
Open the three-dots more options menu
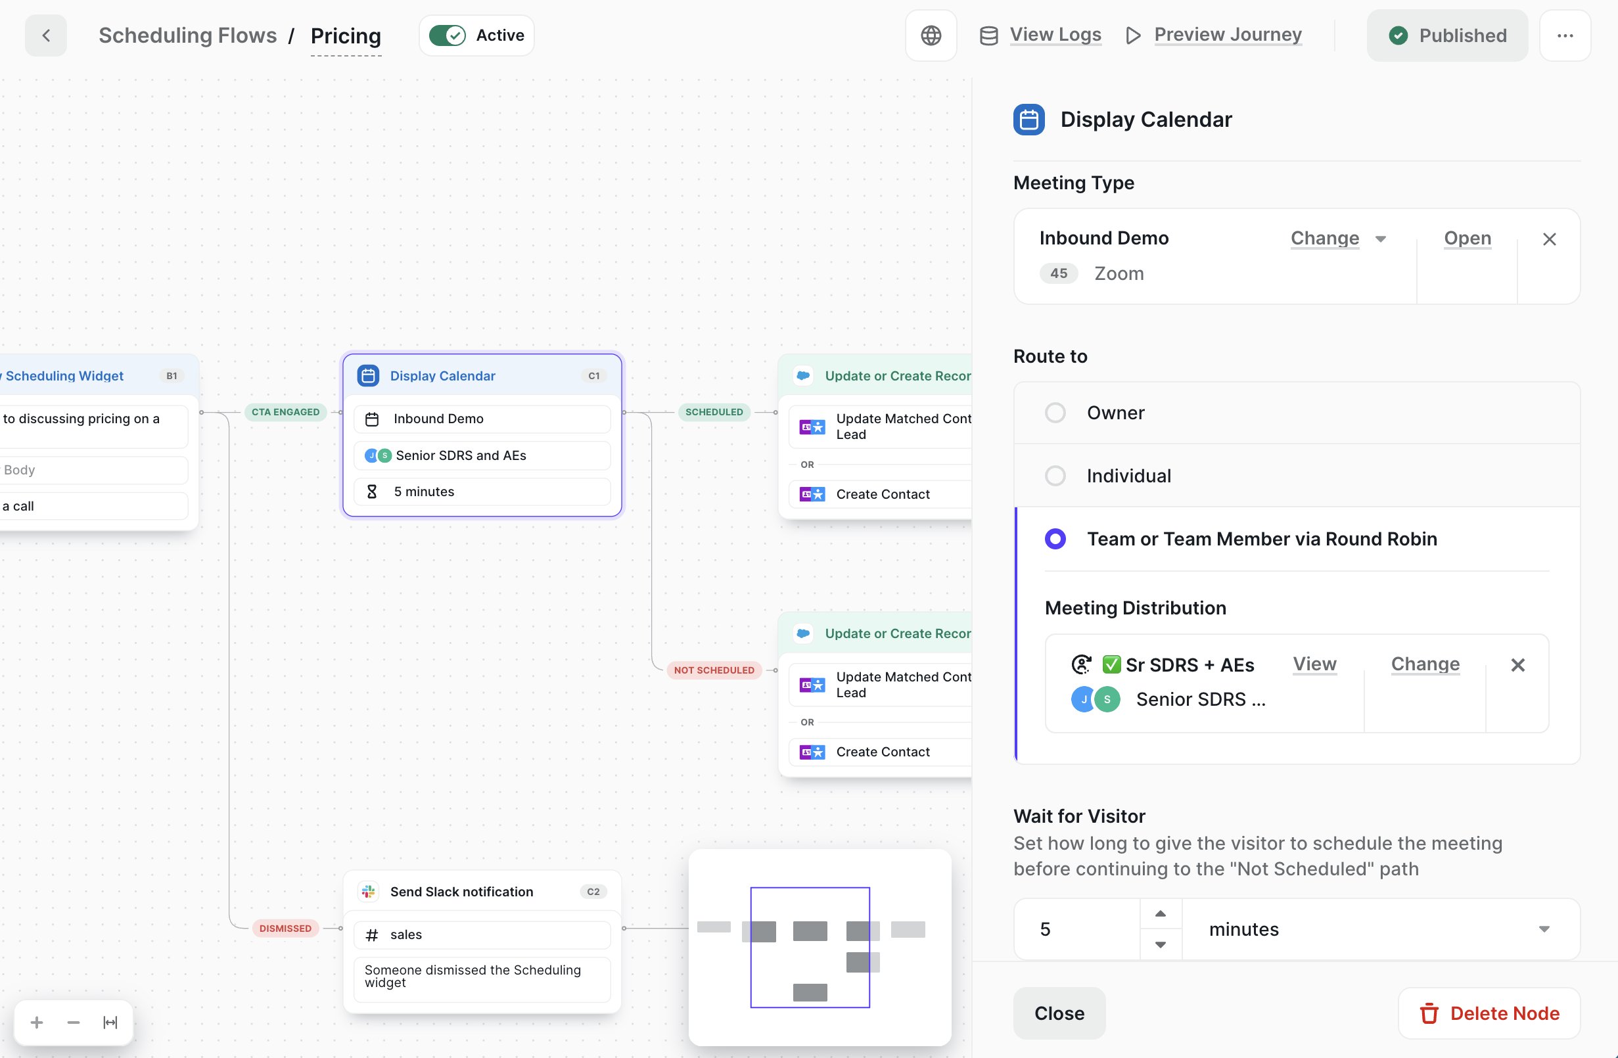pos(1565,35)
